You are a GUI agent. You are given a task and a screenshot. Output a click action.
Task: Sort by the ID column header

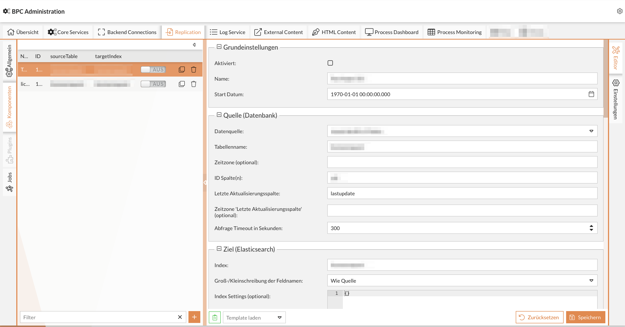(x=38, y=56)
